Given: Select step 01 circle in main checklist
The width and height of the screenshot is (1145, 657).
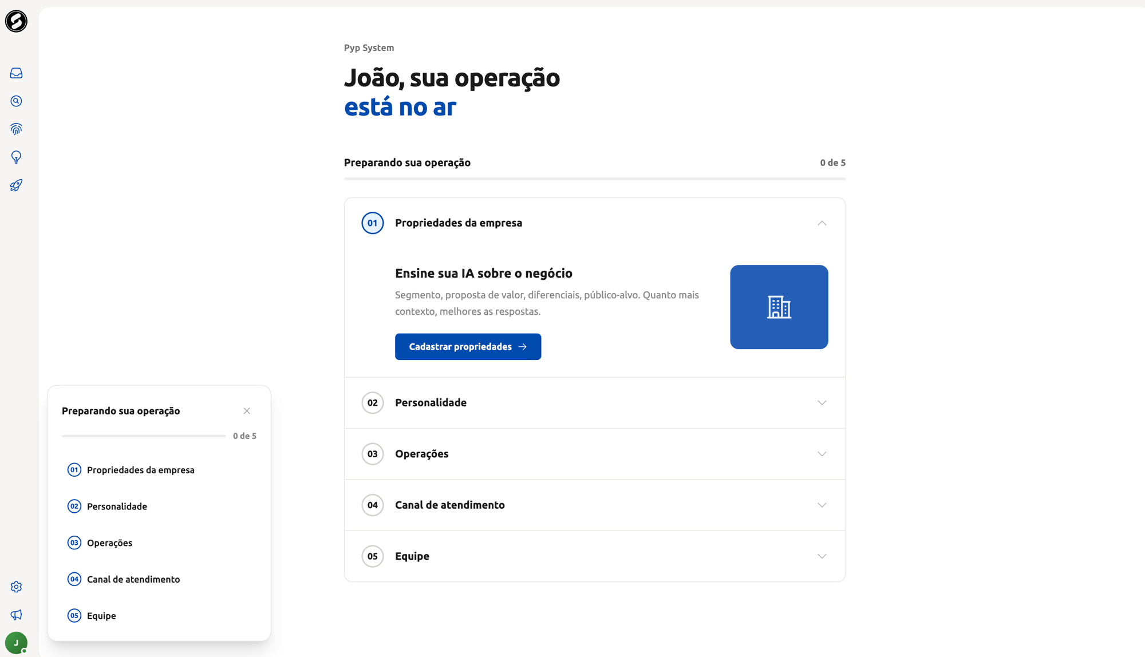Looking at the screenshot, I should point(372,223).
